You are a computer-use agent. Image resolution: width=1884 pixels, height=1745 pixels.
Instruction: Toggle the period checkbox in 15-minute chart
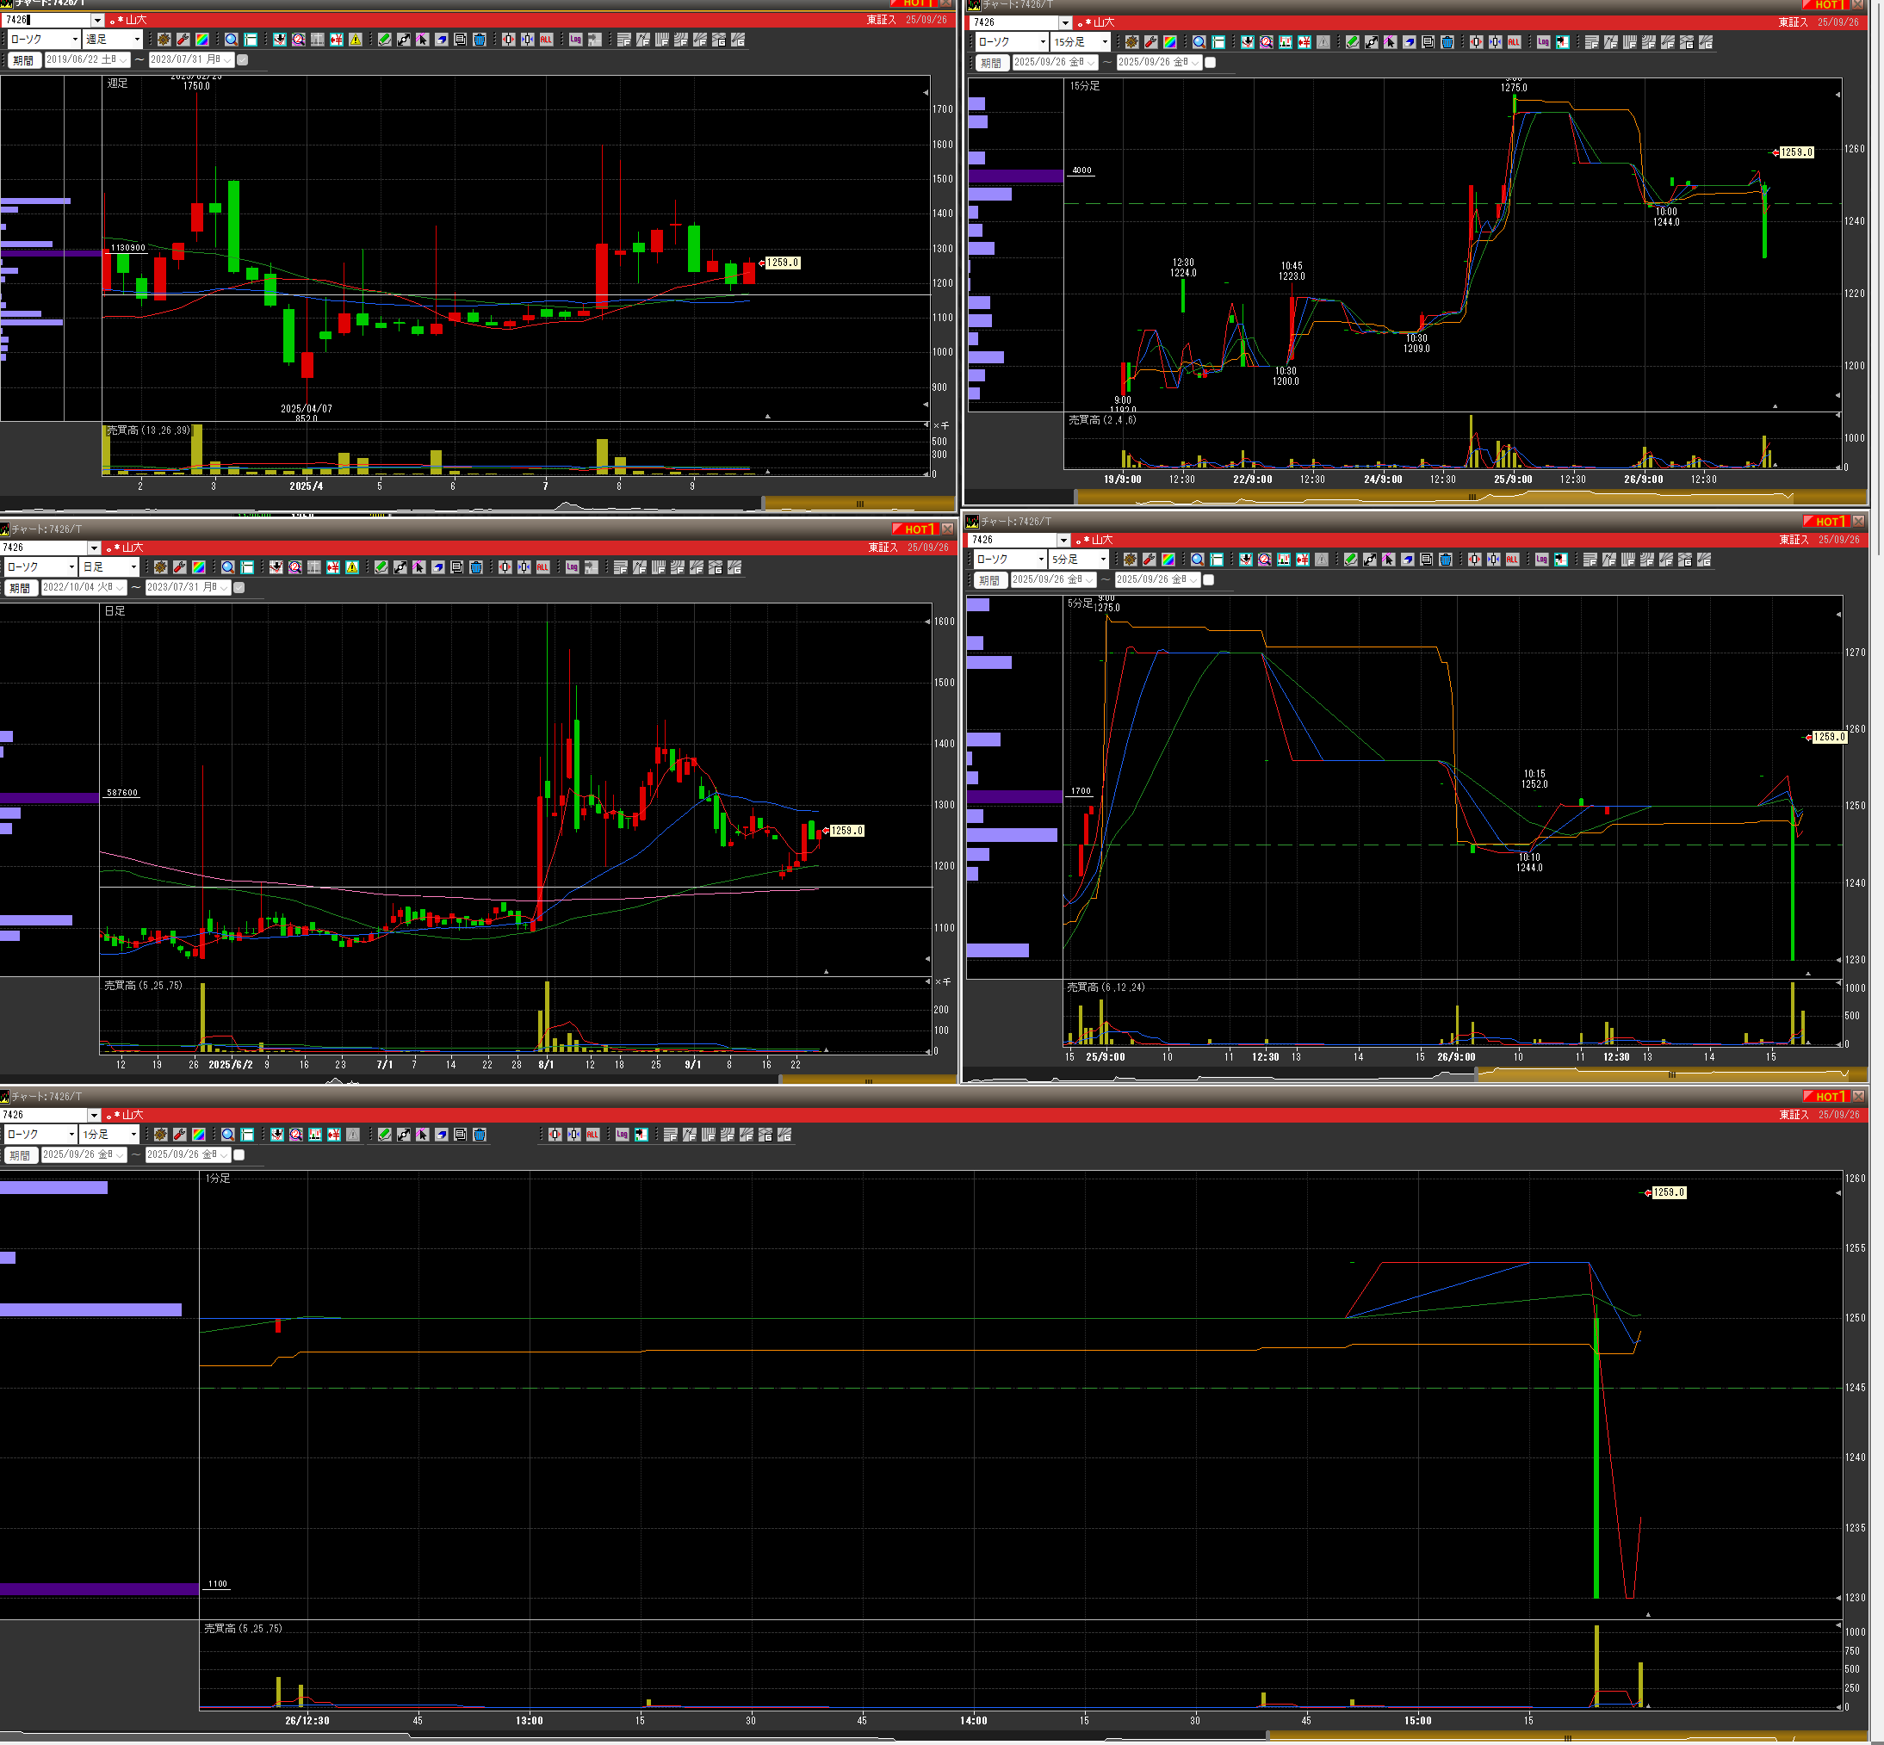coord(1211,63)
